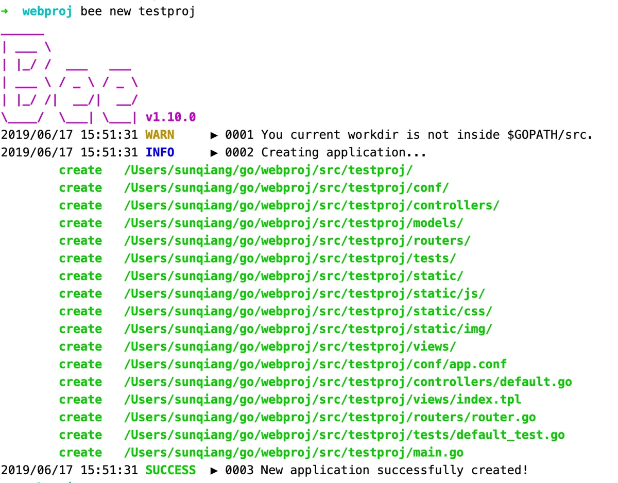Click the path ending in 'views/index.tpl'
The image size is (618, 483).
click(322, 400)
